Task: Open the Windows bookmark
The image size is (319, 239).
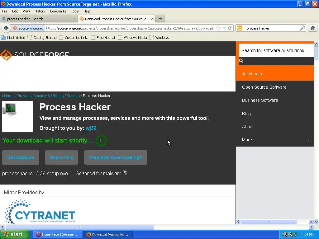Action: coord(159,38)
